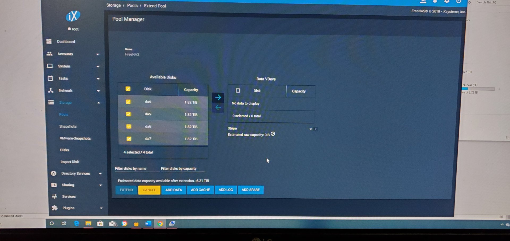The height and width of the screenshot is (241, 510).
Task: Expand the Tasks menu arrow
Action: pos(98,79)
